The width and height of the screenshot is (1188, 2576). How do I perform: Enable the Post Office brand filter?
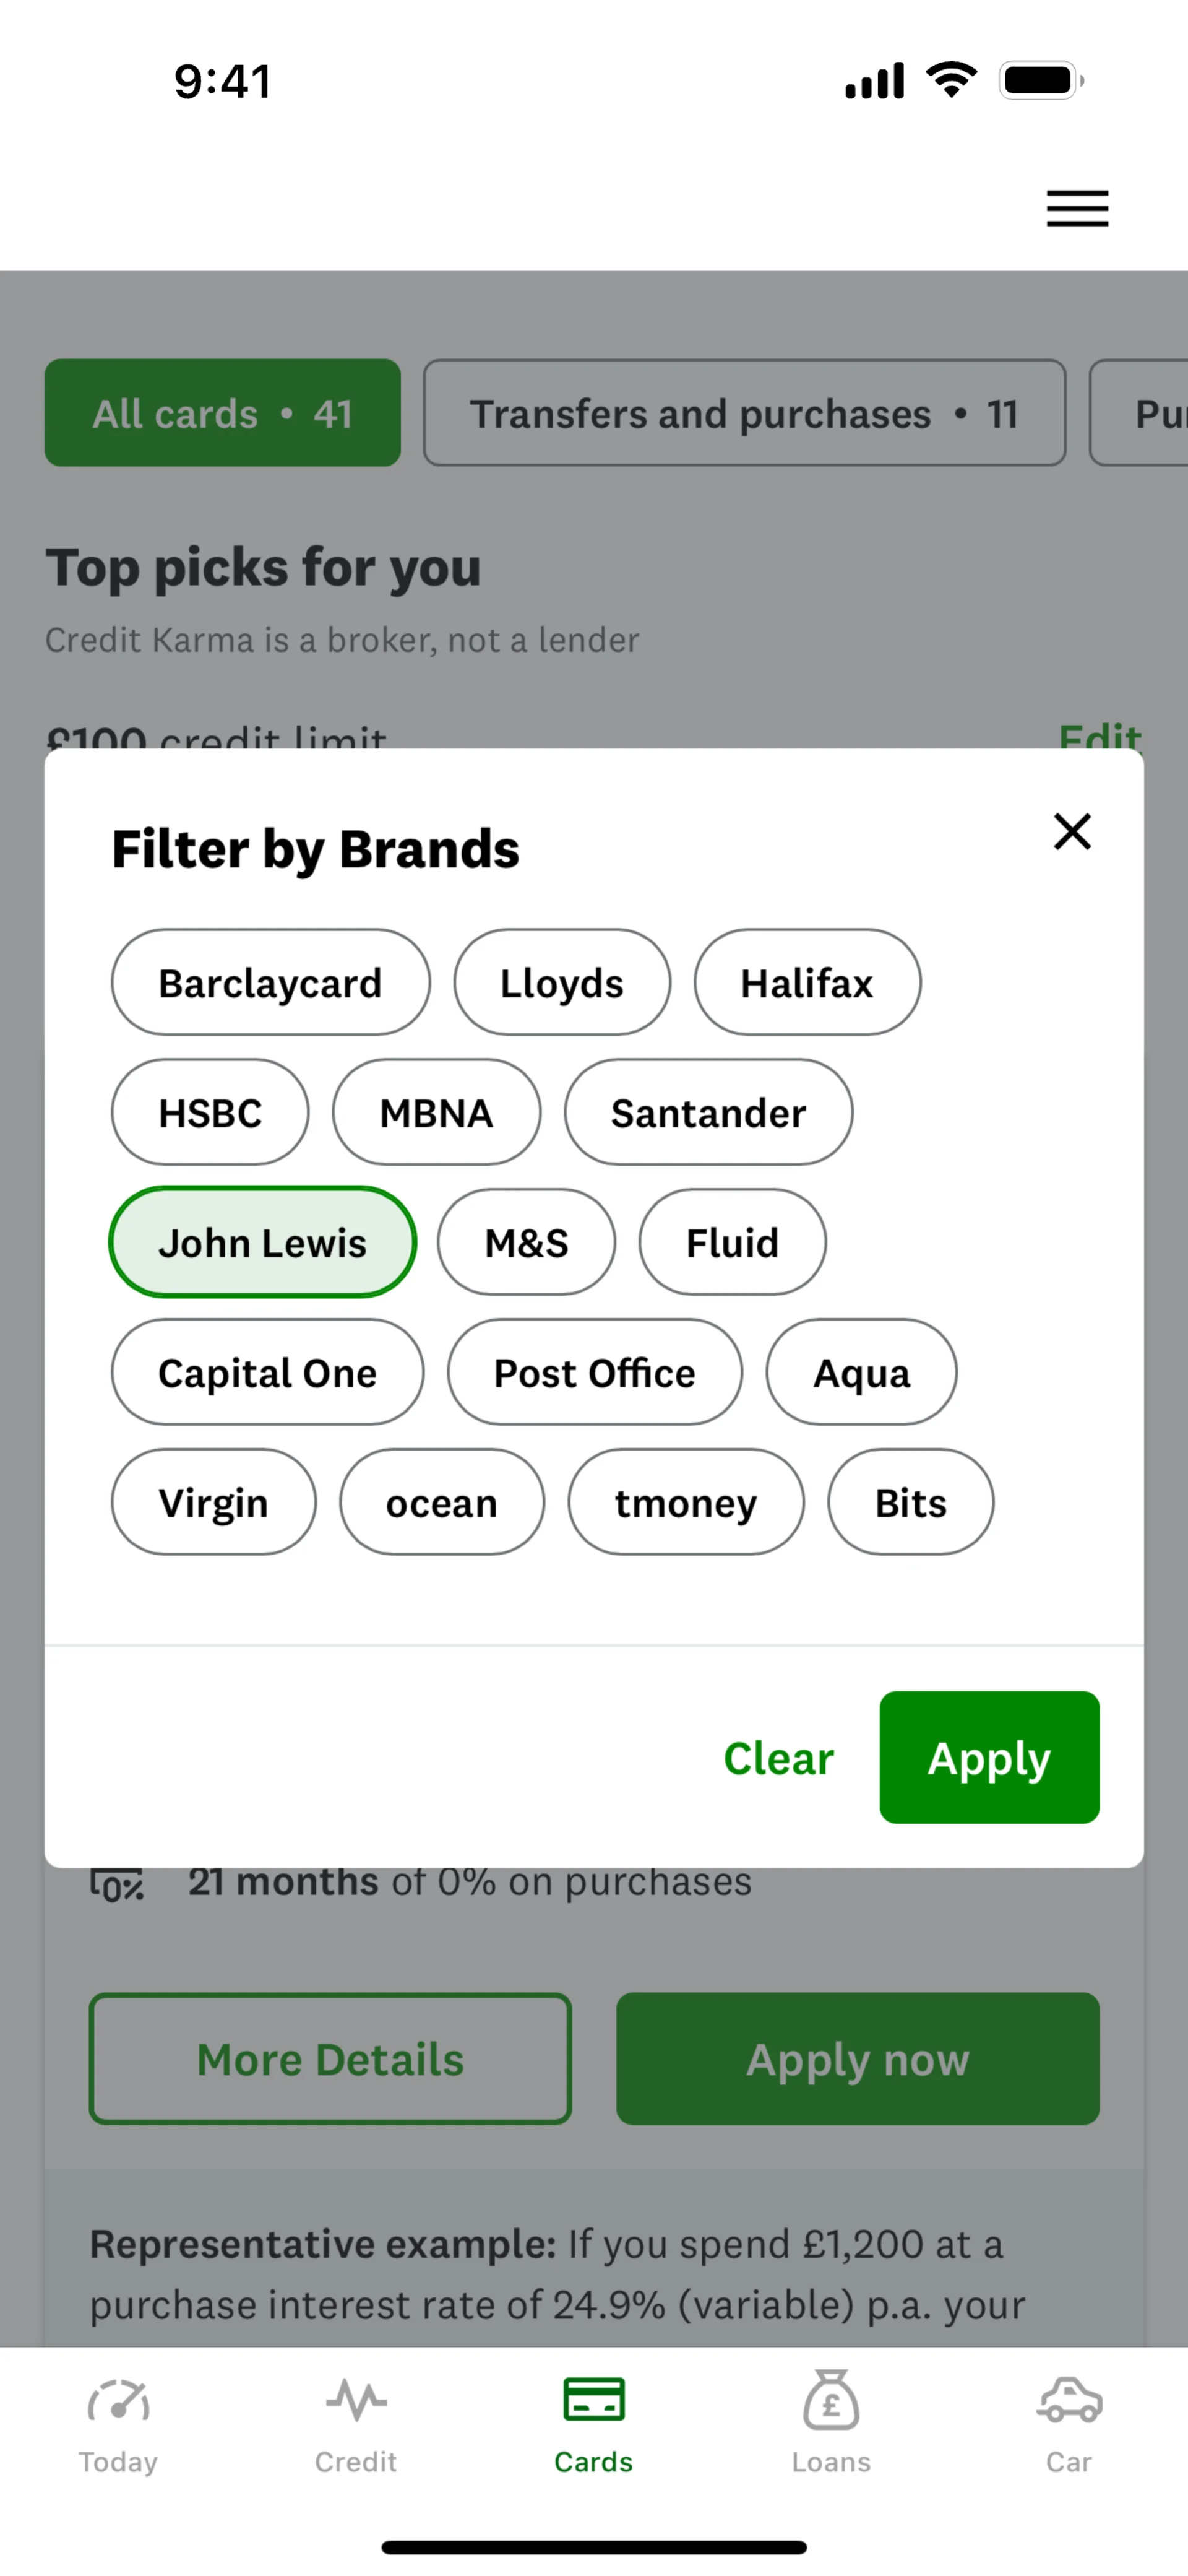click(x=595, y=1372)
